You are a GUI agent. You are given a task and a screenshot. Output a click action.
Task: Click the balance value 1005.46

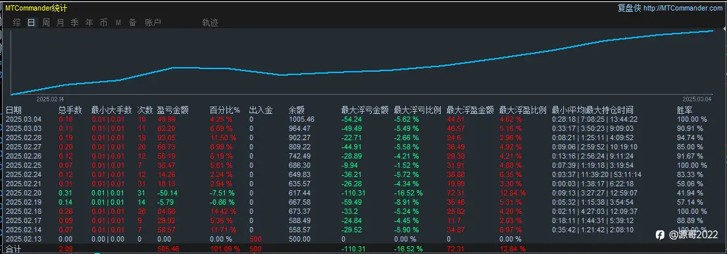point(301,119)
